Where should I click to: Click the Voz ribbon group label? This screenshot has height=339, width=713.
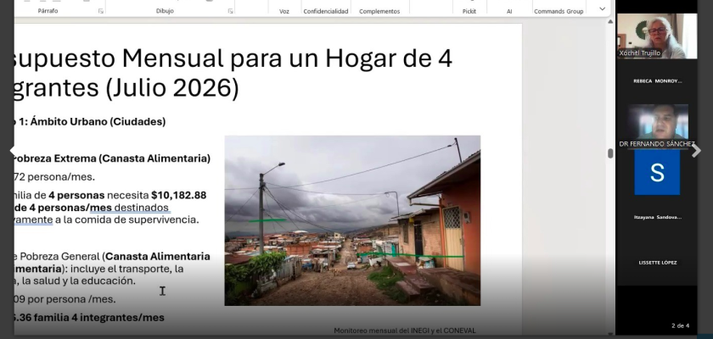(x=284, y=11)
